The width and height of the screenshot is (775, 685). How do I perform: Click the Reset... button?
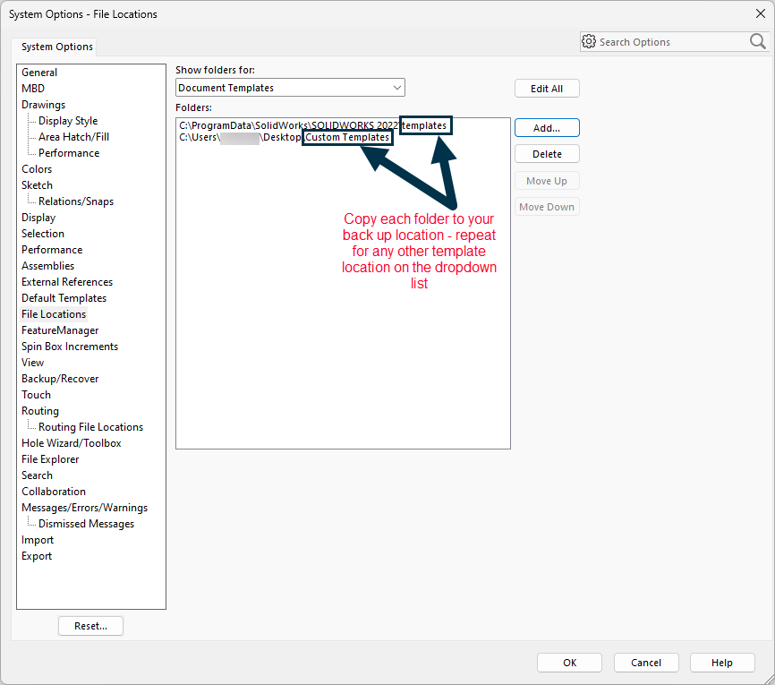tap(90, 626)
